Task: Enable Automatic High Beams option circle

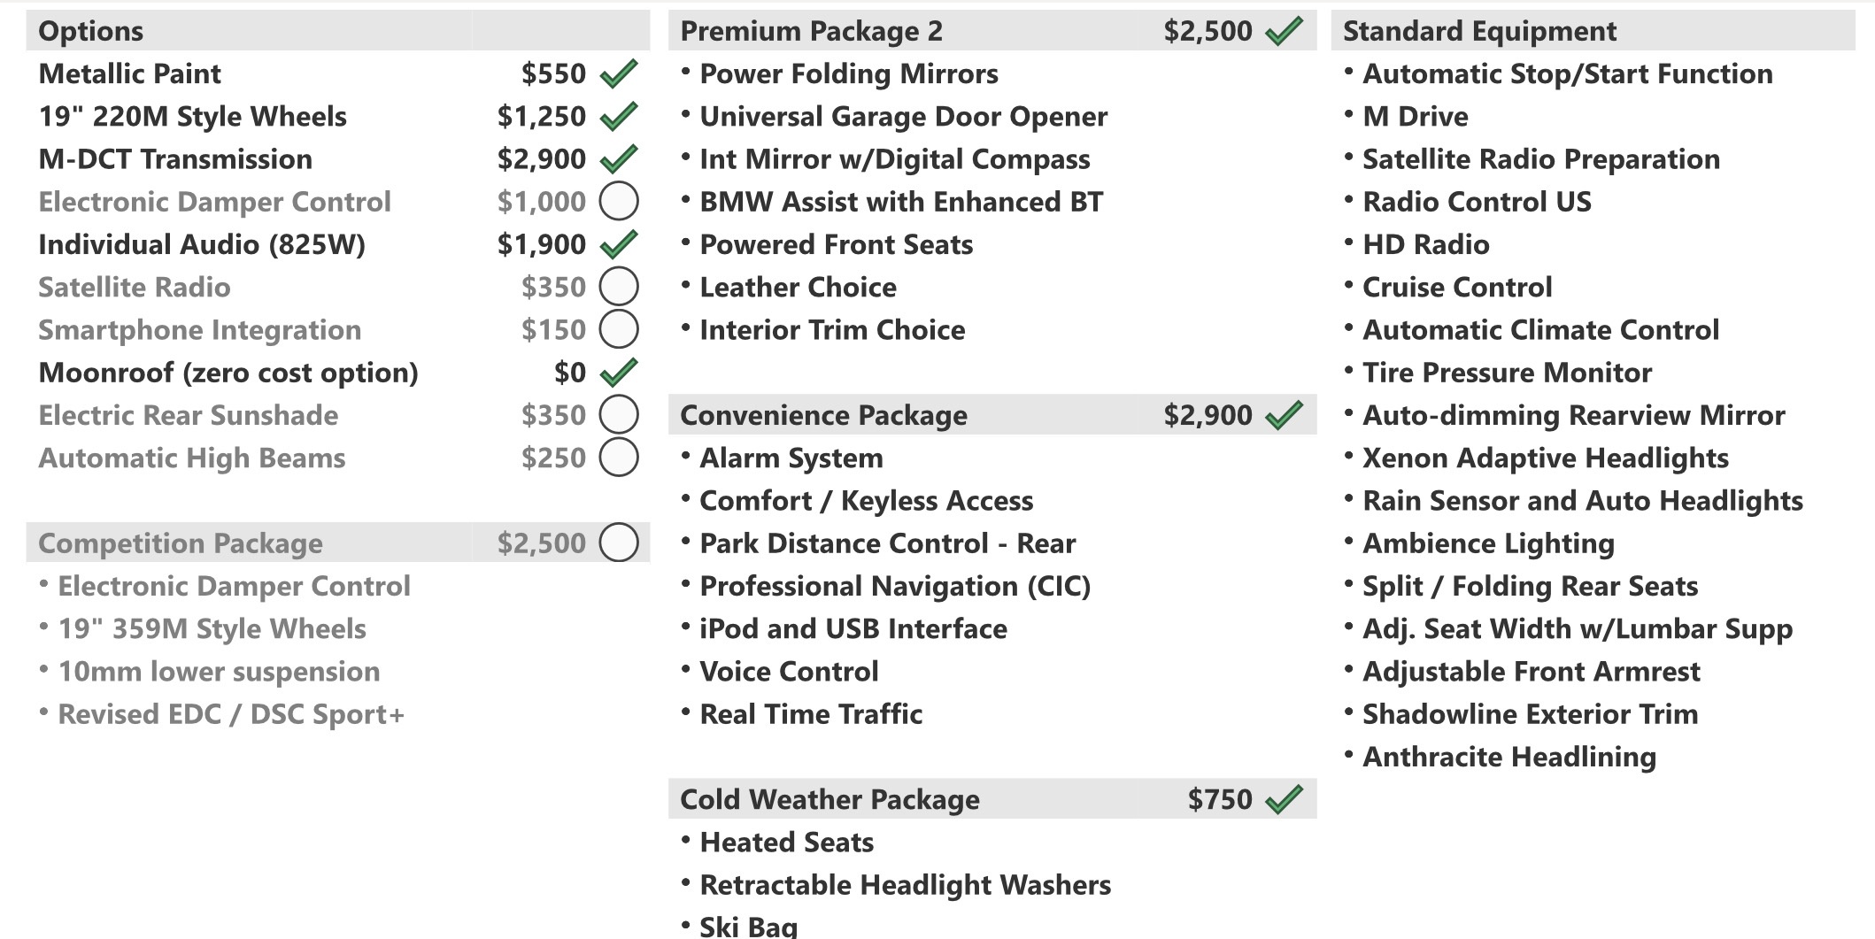Action: coord(619,458)
